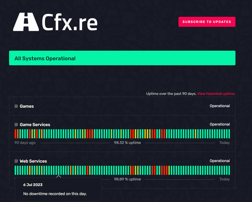Click the 90 days ago label
Viewport: 252px width, 202px height.
coord(25,143)
